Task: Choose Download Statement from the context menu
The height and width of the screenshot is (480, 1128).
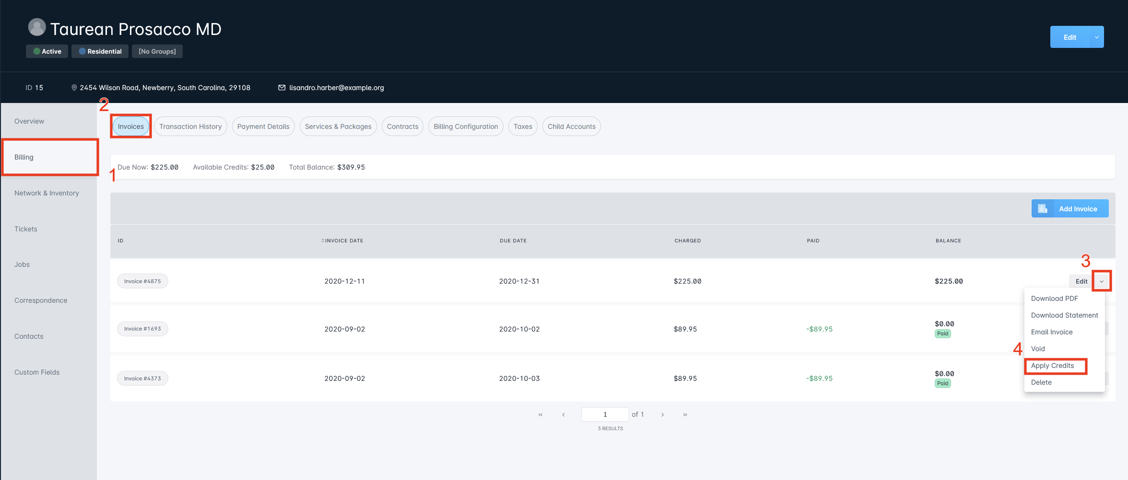Action: click(1065, 315)
